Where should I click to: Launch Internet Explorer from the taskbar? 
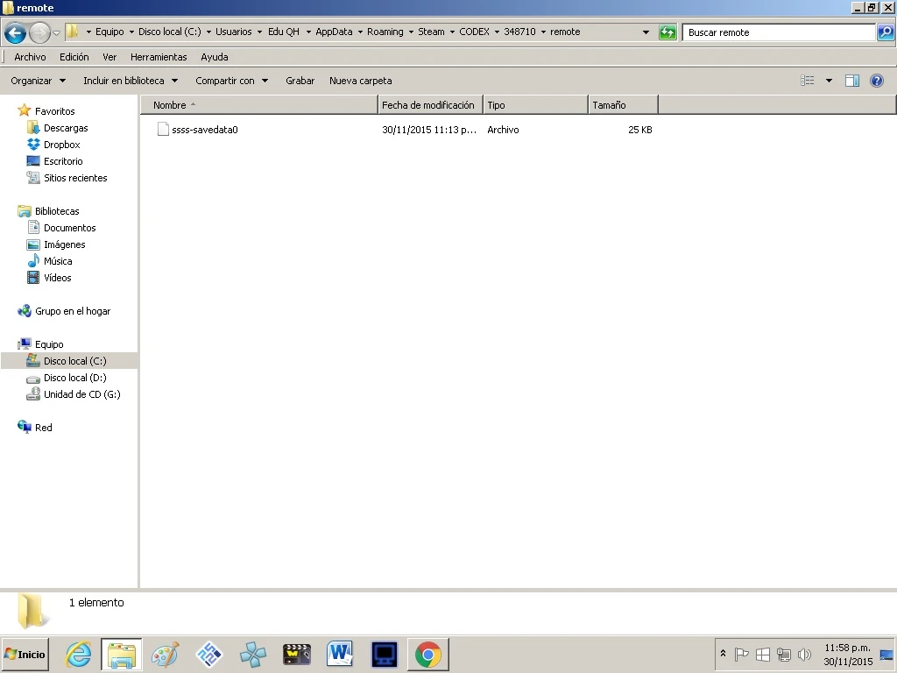coord(78,654)
